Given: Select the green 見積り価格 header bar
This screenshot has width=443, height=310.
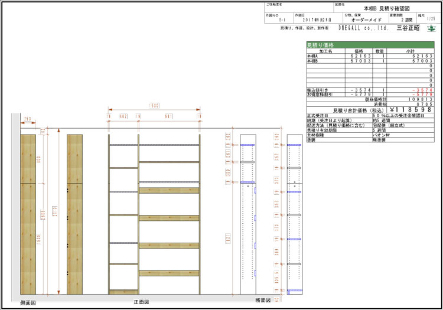Looking at the screenshot, I should tap(370, 45).
